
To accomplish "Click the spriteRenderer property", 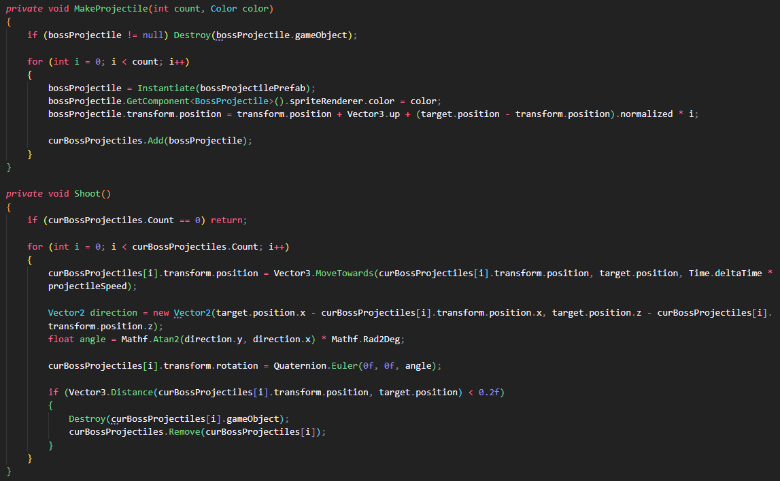I will click(x=326, y=101).
